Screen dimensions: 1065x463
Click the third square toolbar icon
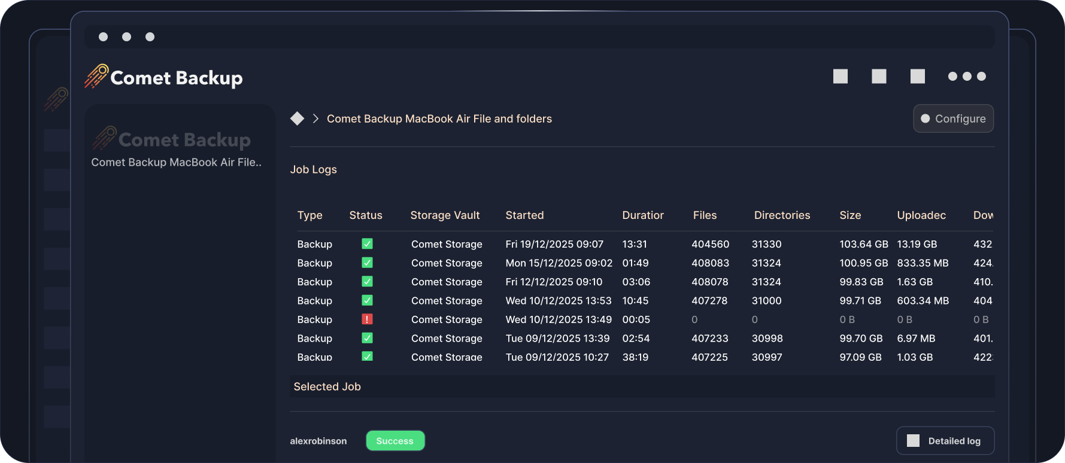point(917,77)
